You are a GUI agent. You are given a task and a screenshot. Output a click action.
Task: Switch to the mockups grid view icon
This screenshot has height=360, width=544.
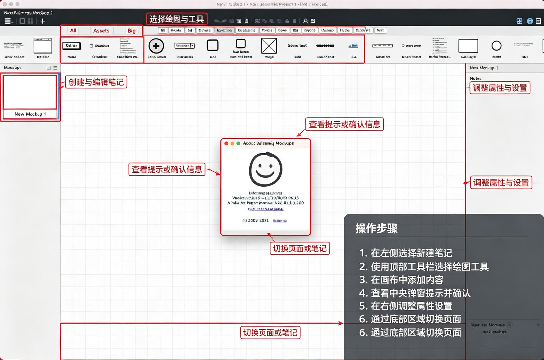(31, 21)
